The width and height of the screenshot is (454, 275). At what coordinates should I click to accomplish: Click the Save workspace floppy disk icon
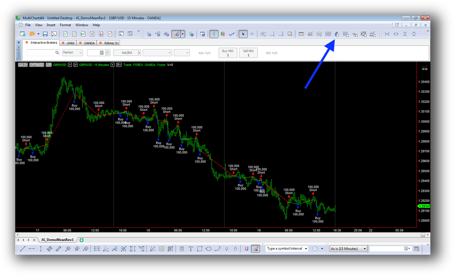pos(45,34)
